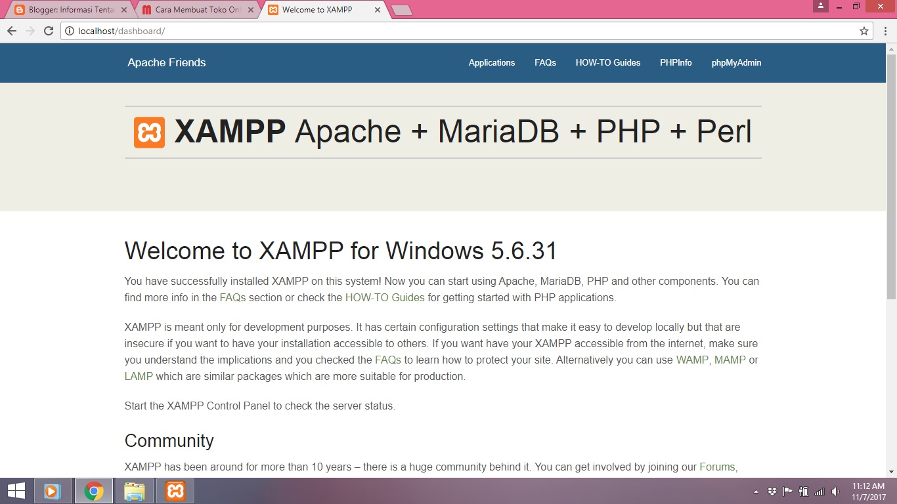Click the power/battery tray icon
Viewport: 897px width, 504px height.
(804, 492)
